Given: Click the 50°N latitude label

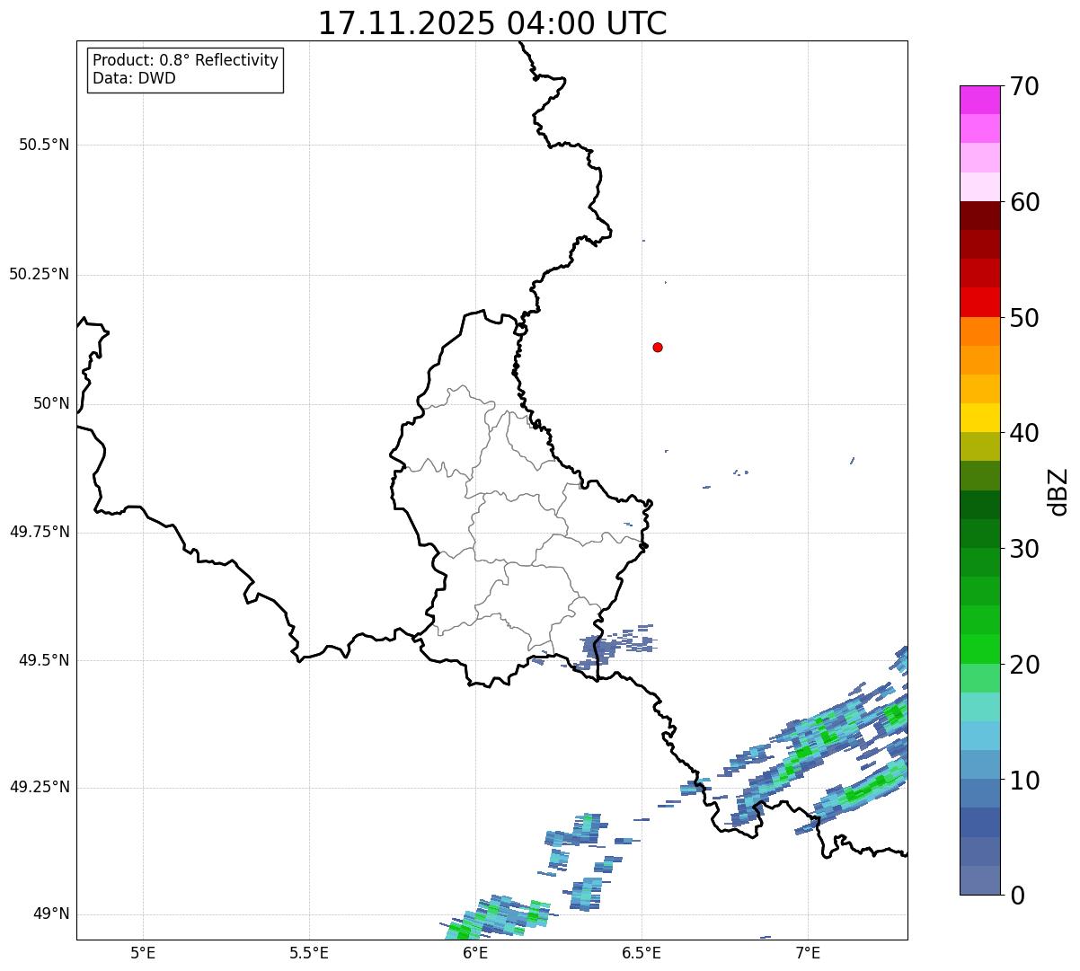Looking at the screenshot, I should [51, 403].
